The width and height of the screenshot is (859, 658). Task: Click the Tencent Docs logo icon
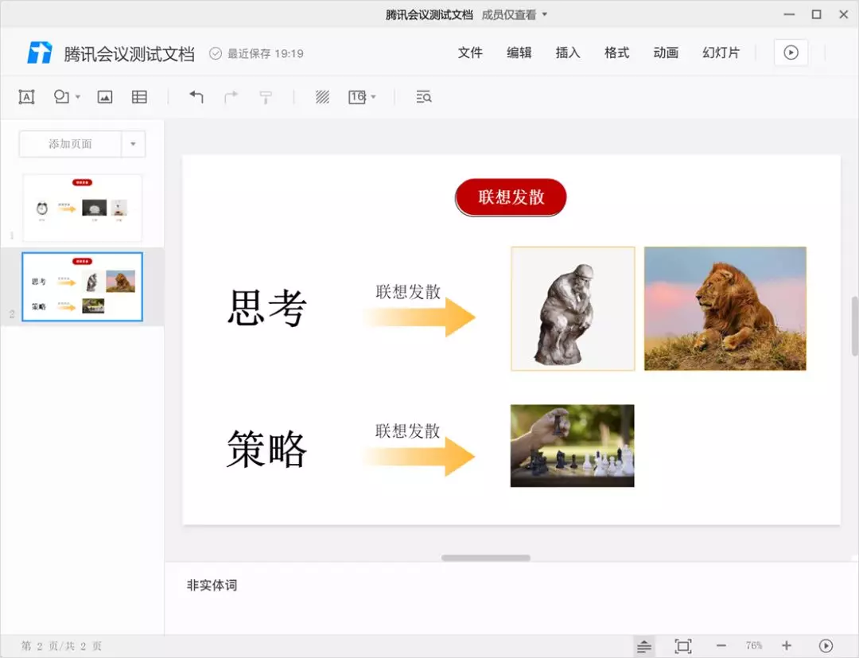[x=40, y=53]
